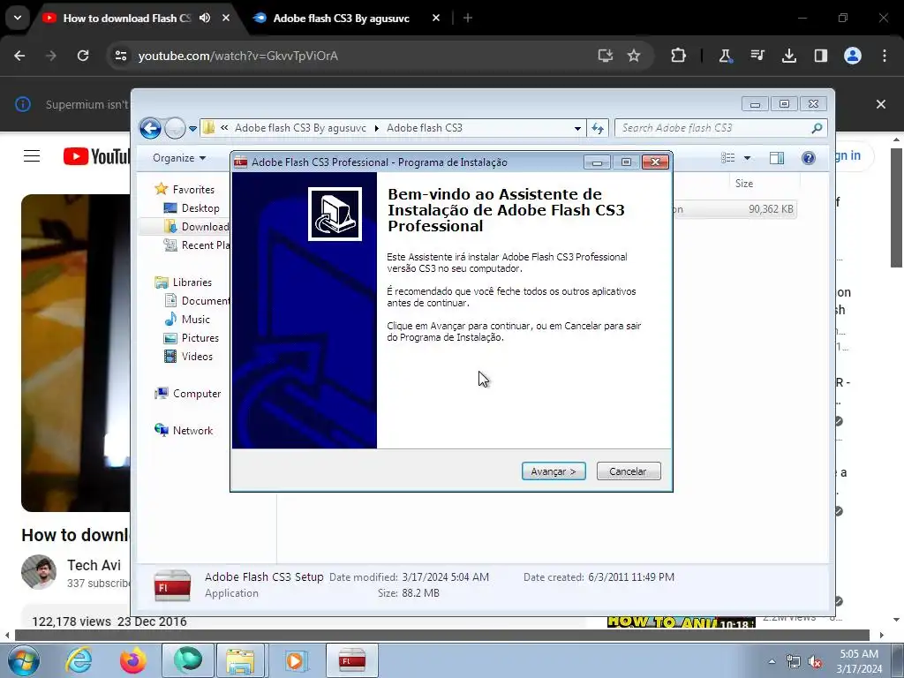Go back in the Explorer window

(150, 128)
